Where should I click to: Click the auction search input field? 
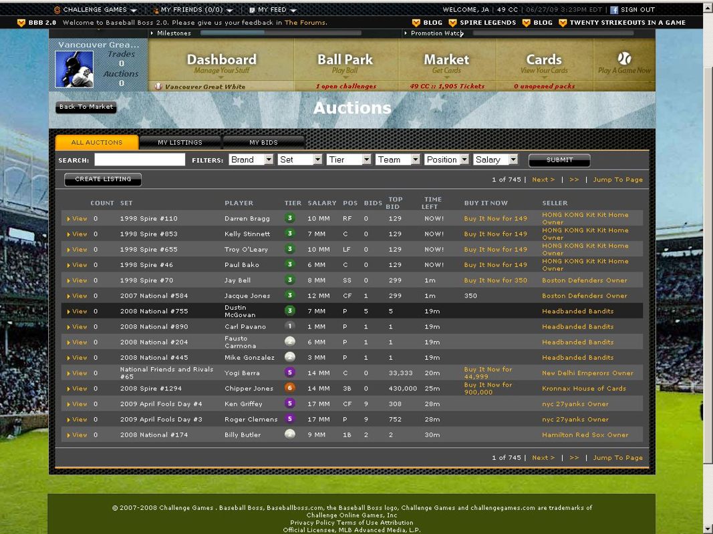(140, 160)
